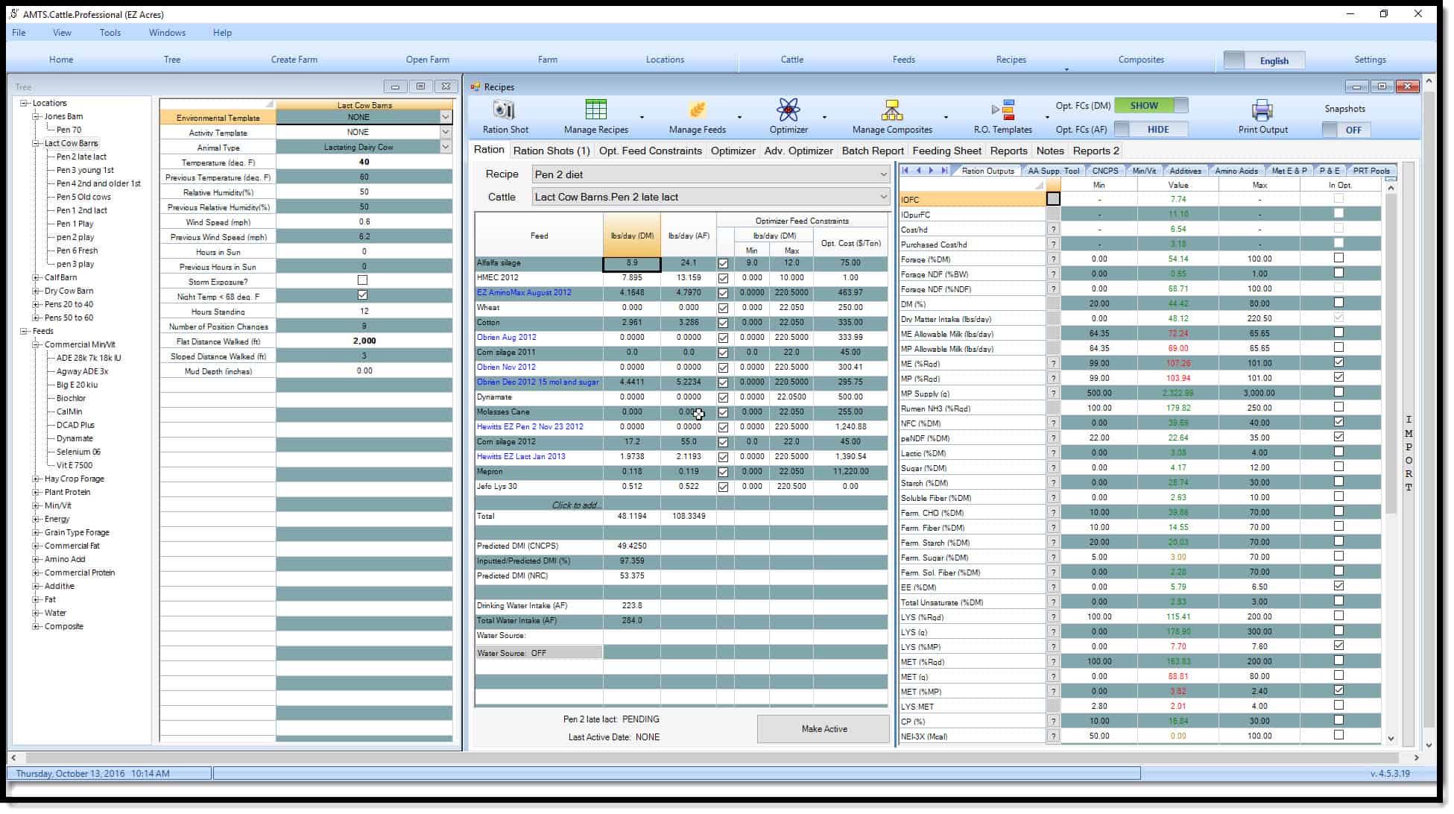1454x814 pixels.
Task: Click the Print Output icon
Action: [1262, 112]
